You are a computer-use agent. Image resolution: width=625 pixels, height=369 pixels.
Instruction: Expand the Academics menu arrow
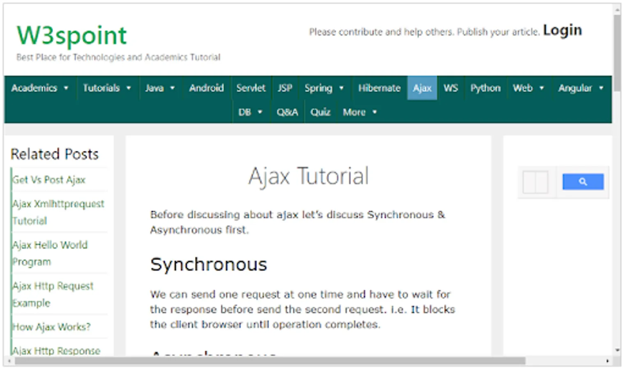click(x=66, y=88)
